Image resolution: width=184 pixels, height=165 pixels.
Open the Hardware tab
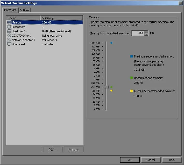(x=10, y=10)
